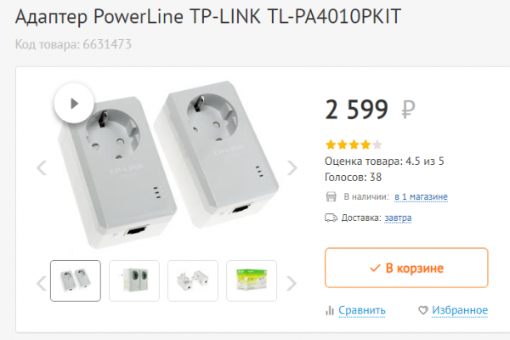Screen dimensions: 510x340
Task: Show next product image
Action: [292, 168]
